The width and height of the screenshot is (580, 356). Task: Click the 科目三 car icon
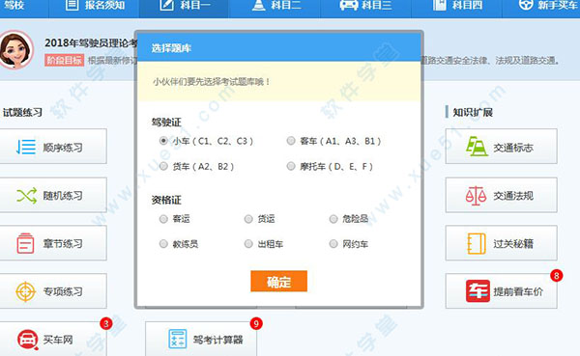[x=348, y=5]
